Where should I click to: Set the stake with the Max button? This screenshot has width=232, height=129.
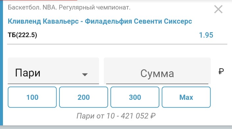point(186,97)
